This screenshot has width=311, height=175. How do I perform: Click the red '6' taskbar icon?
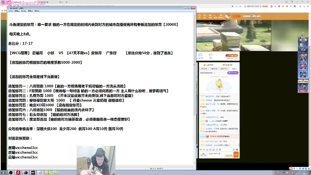click(x=18, y=172)
